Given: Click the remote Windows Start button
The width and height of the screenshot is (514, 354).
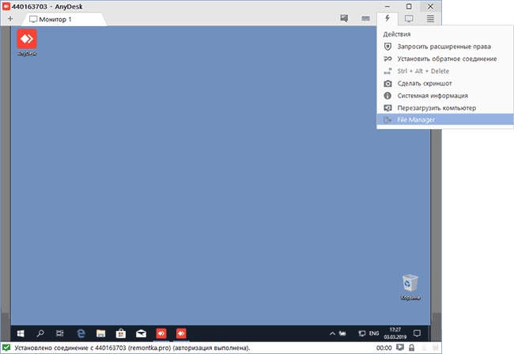Looking at the screenshot, I should pyautogui.click(x=20, y=333).
